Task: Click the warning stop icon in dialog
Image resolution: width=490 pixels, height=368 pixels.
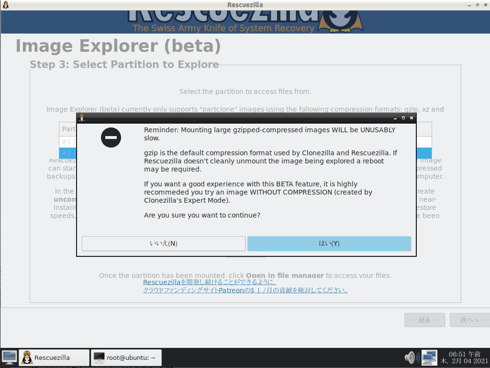Action: (111, 138)
